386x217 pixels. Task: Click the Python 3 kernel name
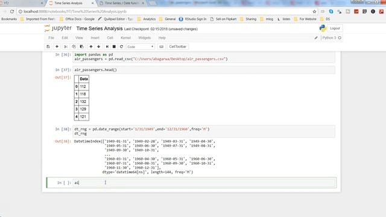(x=329, y=38)
